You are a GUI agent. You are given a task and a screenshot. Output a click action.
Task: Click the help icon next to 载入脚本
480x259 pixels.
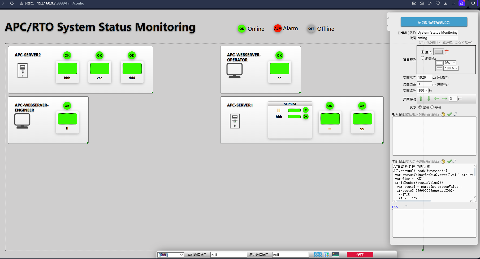(x=443, y=115)
